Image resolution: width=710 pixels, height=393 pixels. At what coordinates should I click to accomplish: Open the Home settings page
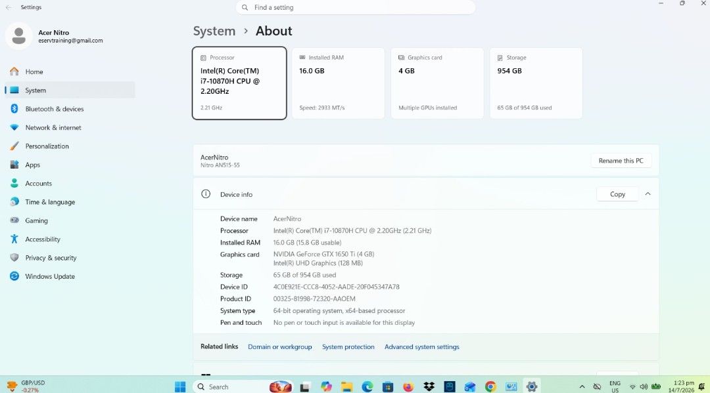click(x=70, y=72)
